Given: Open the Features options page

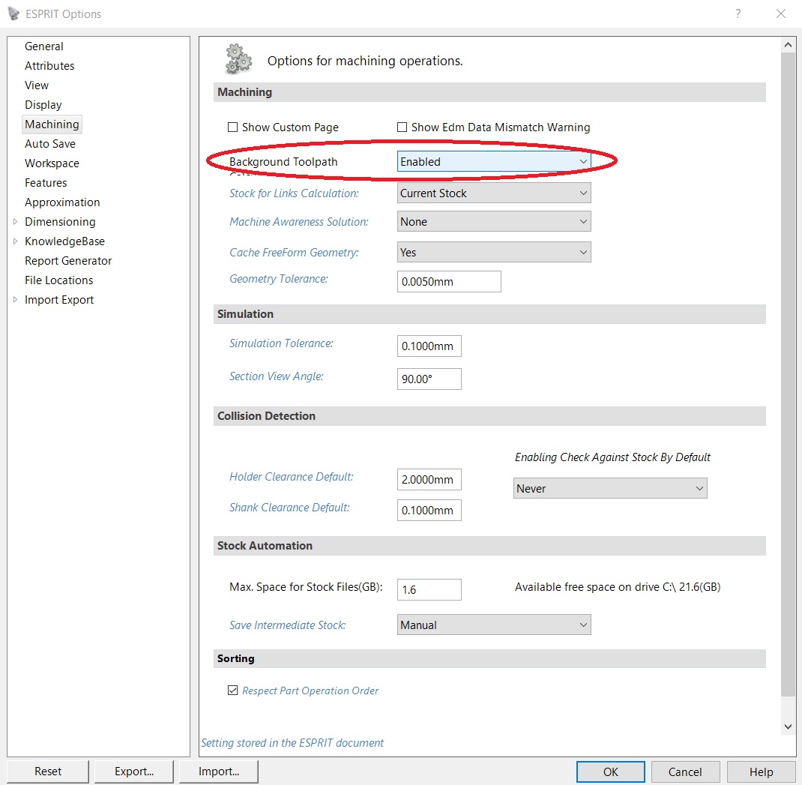Looking at the screenshot, I should (x=46, y=183).
